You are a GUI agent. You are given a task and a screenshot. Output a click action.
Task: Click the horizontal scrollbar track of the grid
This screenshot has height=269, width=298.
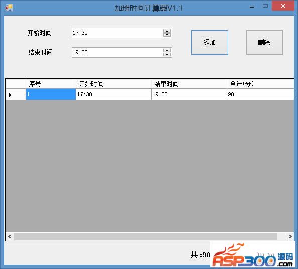(146, 236)
